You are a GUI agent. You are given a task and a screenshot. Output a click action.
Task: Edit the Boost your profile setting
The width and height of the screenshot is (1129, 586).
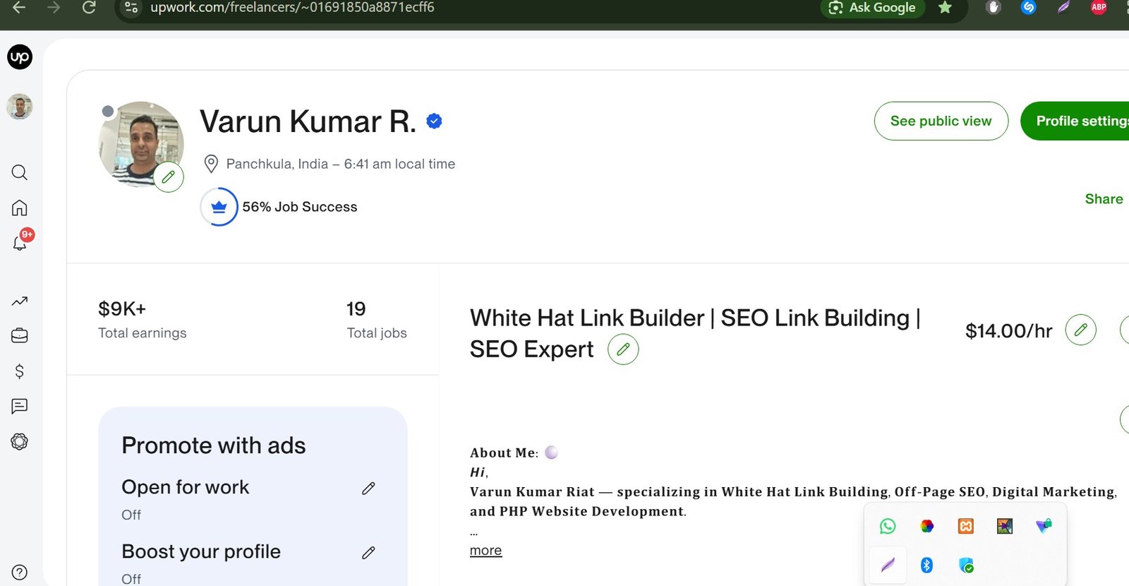pyautogui.click(x=368, y=553)
